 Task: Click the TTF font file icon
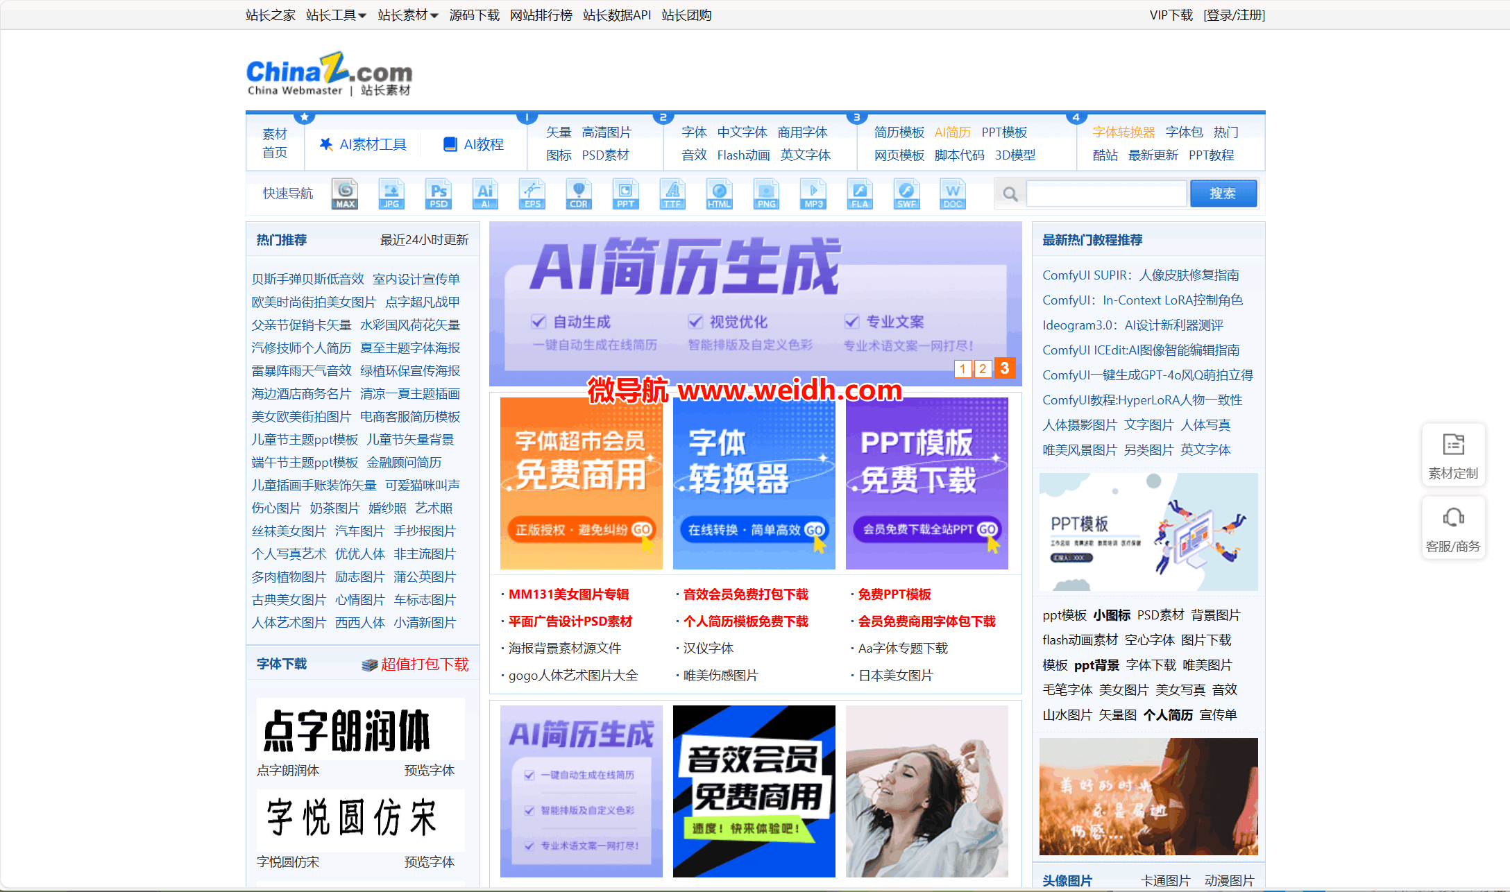(x=672, y=194)
